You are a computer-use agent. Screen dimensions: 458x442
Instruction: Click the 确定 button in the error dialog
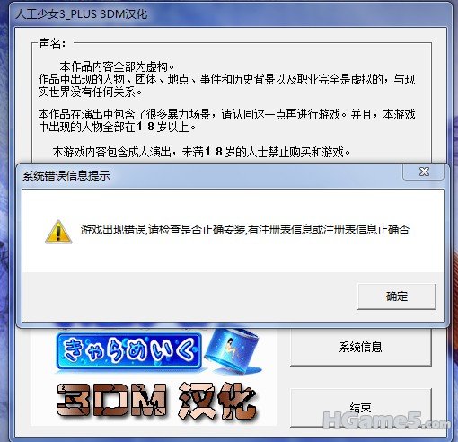click(397, 296)
